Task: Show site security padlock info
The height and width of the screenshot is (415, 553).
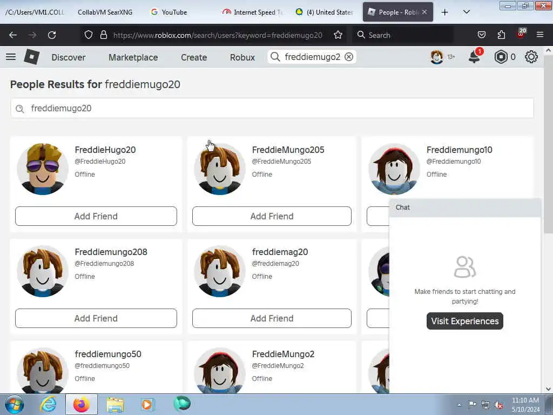Action: pyautogui.click(x=103, y=35)
